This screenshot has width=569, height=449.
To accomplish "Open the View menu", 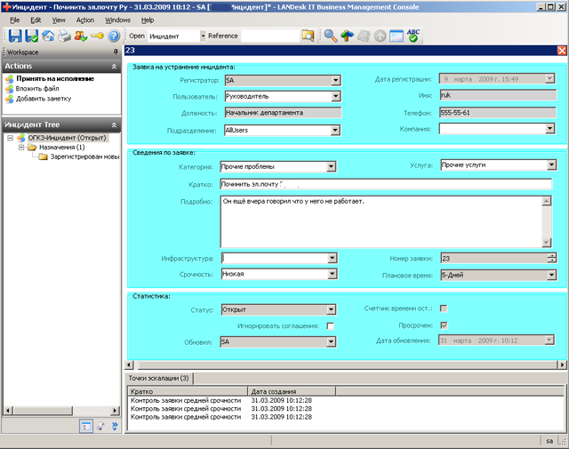I will (x=59, y=20).
